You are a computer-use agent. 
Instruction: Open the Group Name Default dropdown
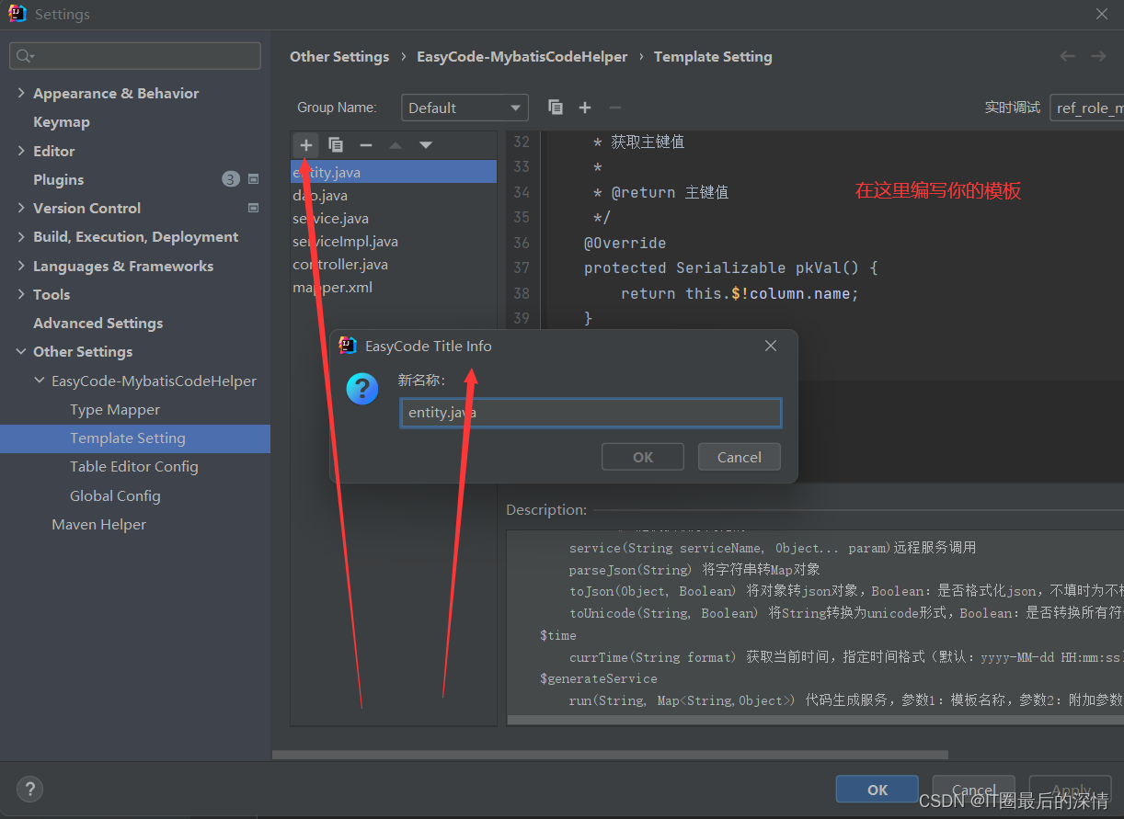(x=465, y=108)
